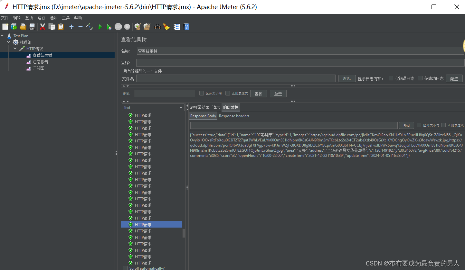Toggle the 仅错误日志 checkbox

click(391, 78)
